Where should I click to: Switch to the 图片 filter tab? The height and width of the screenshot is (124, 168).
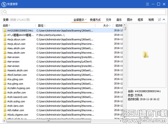point(130,20)
